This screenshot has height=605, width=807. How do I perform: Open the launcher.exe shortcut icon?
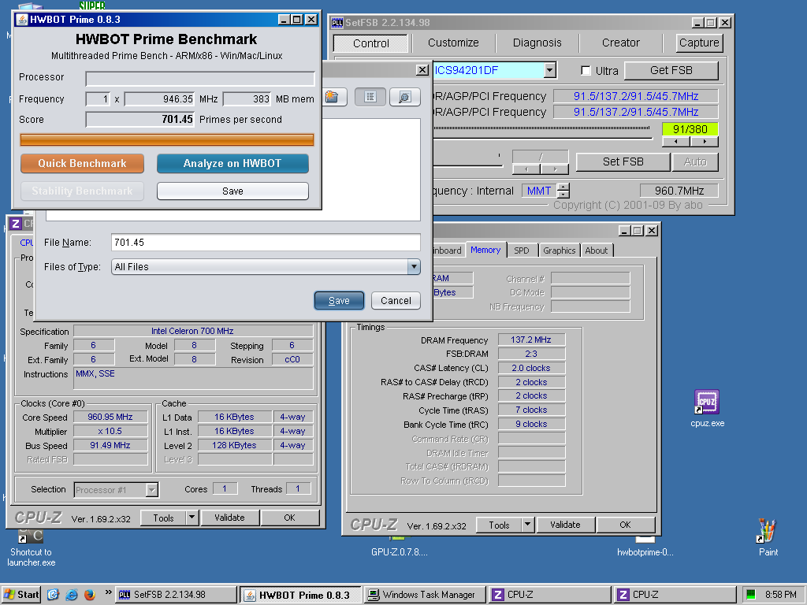(x=31, y=545)
